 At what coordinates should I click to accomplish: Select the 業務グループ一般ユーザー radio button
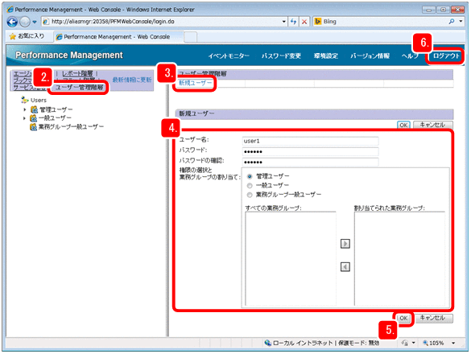(250, 195)
